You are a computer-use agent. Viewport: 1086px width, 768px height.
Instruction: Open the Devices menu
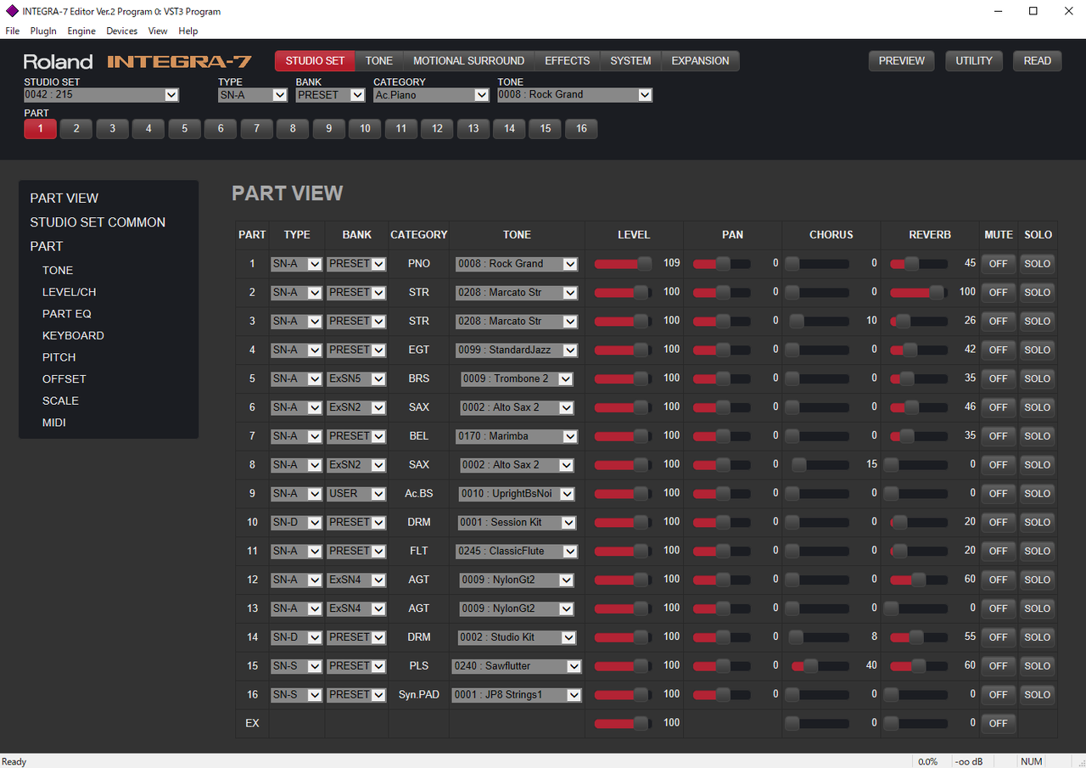121,31
